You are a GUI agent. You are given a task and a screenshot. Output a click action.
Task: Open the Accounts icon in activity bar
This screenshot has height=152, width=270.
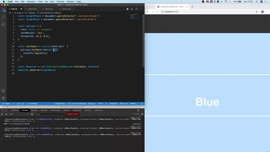pyautogui.click(x=3, y=91)
